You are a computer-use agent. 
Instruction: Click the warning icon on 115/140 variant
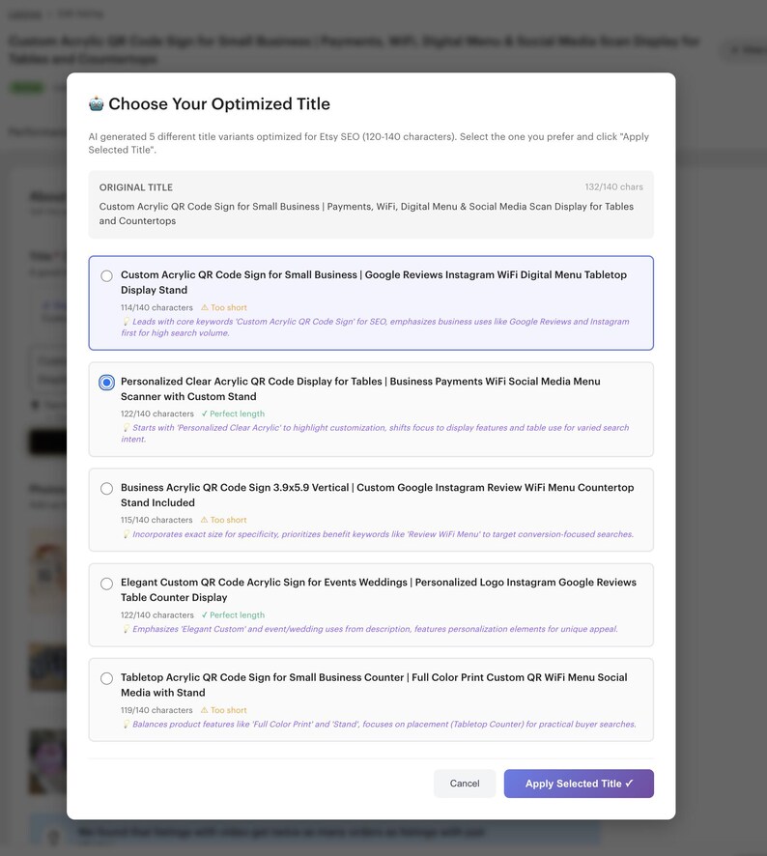coord(205,520)
